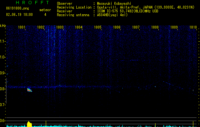Click the 1810 time axis label
Screen dimensions: 200x127
193,27
